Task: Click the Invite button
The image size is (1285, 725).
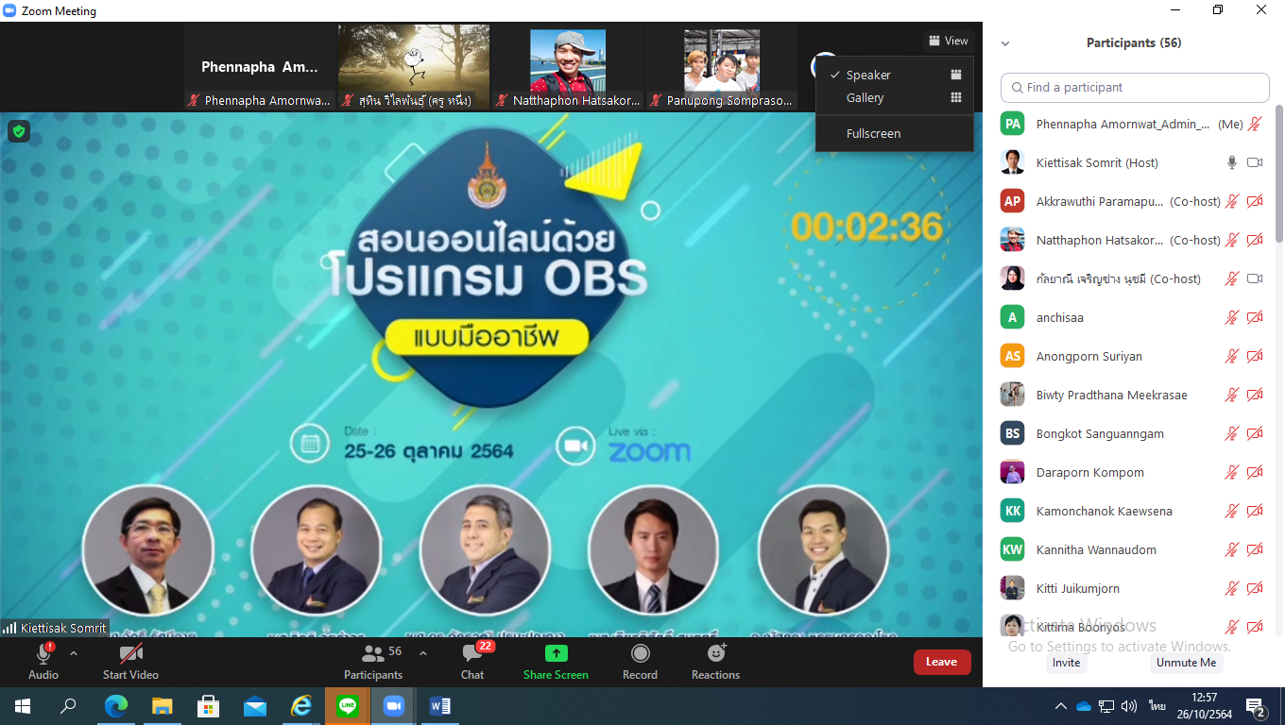Action: [x=1066, y=663]
